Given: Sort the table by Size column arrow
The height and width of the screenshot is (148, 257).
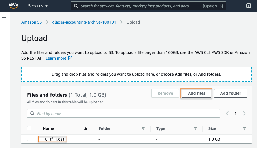Looking at the screenshot, I should (x=245, y=128).
